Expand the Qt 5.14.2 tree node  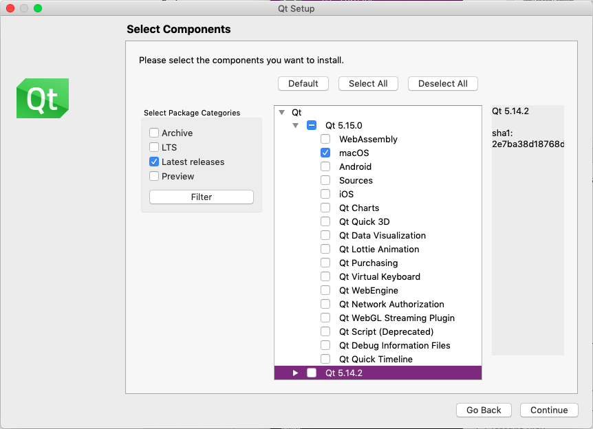click(295, 372)
